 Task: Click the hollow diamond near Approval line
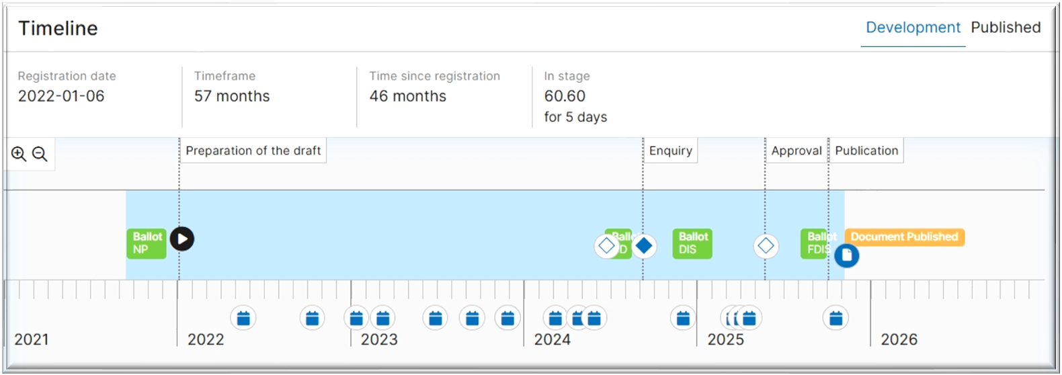[766, 246]
